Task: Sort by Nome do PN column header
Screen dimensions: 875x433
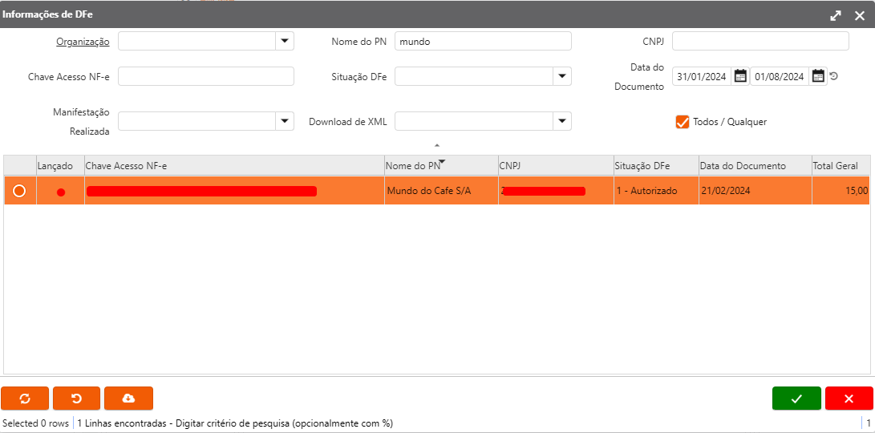Action: pyautogui.click(x=413, y=166)
